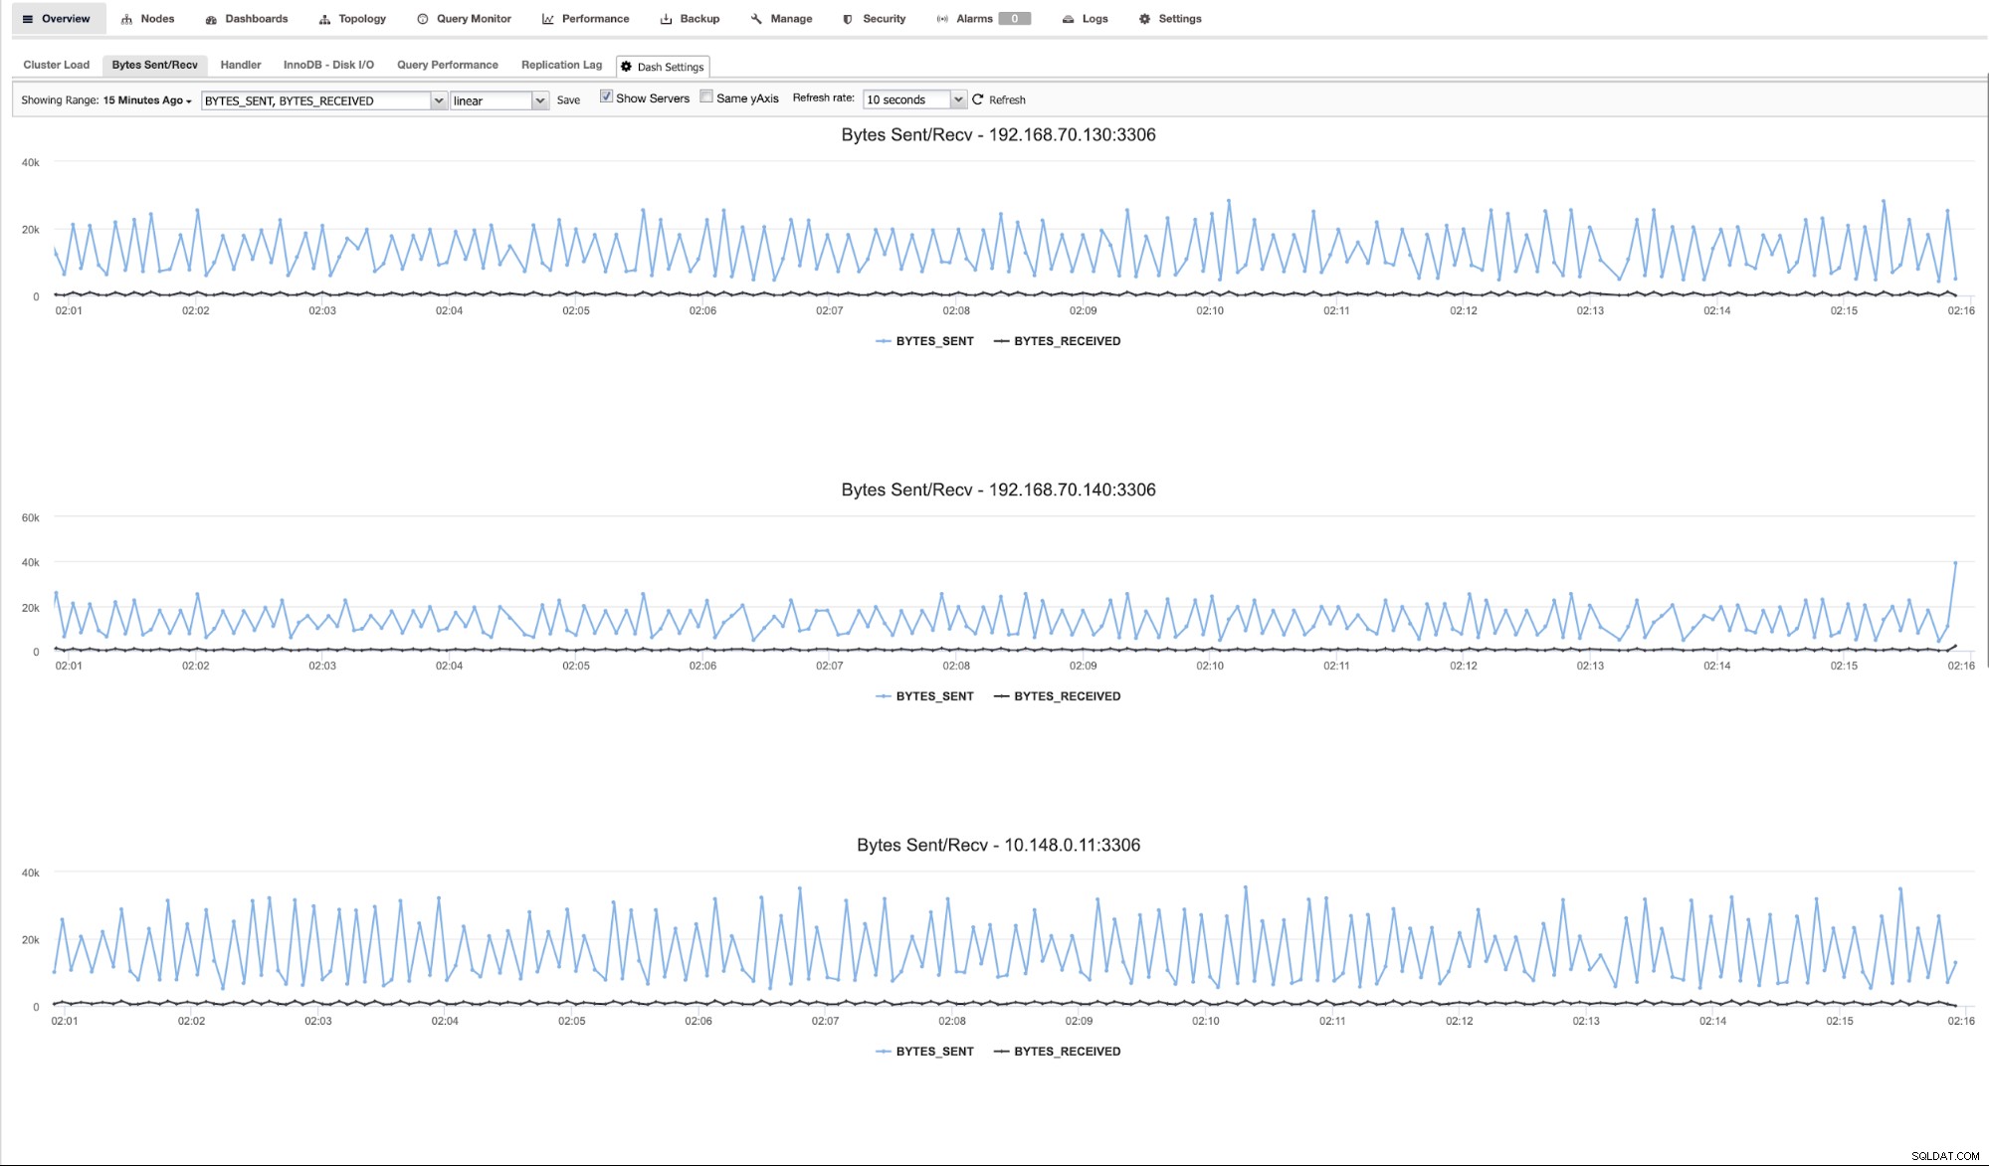Image resolution: width=1989 pixels, height=1166 pixels.
Task: Click the Security shield icon
Action: (x=848, y=19)
